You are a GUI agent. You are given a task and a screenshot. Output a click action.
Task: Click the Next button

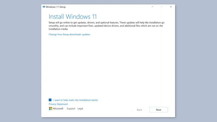pyautogui.click(x=159, y=110)
